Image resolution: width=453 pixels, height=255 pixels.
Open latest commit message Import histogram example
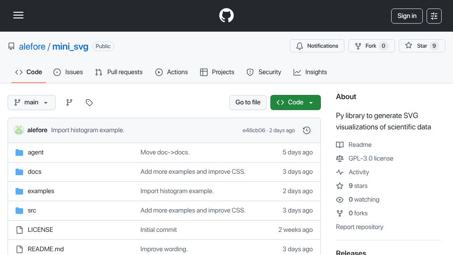pos(88,130)
